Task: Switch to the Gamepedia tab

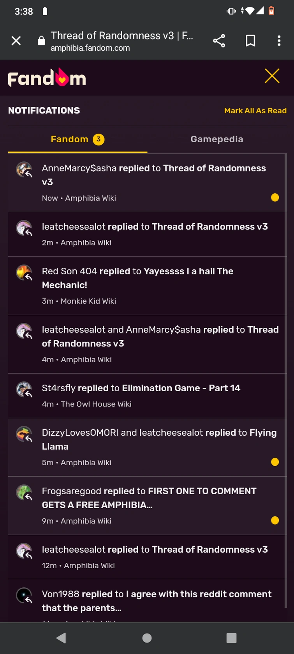Action: click(x=217, y=139)
